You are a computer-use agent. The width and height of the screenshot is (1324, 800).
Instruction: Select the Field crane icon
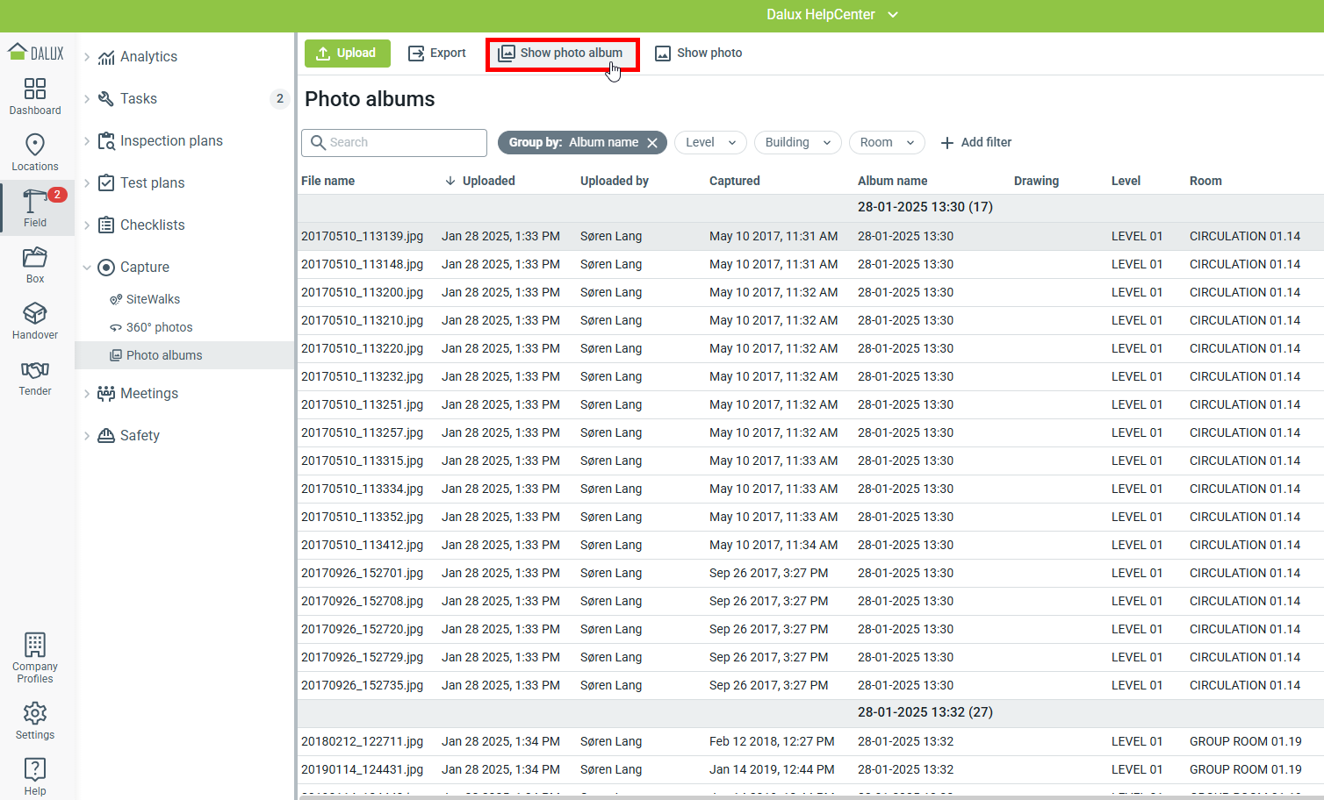(x=35, y=202)
